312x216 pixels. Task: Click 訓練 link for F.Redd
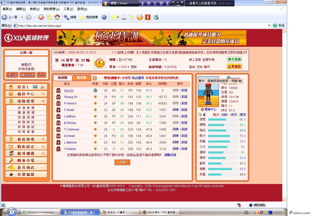[175, 110]
